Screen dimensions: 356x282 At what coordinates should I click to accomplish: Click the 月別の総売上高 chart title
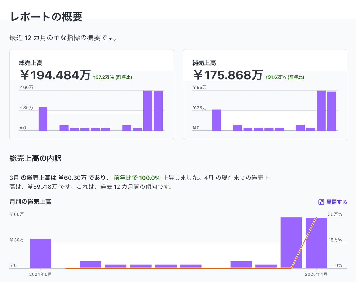(x=30, y=202)
